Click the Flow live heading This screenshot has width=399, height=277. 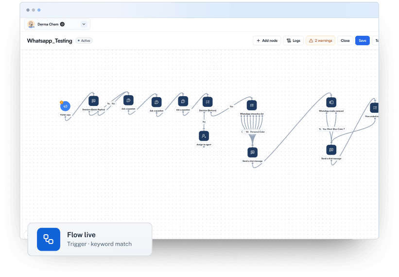point(82,235)
